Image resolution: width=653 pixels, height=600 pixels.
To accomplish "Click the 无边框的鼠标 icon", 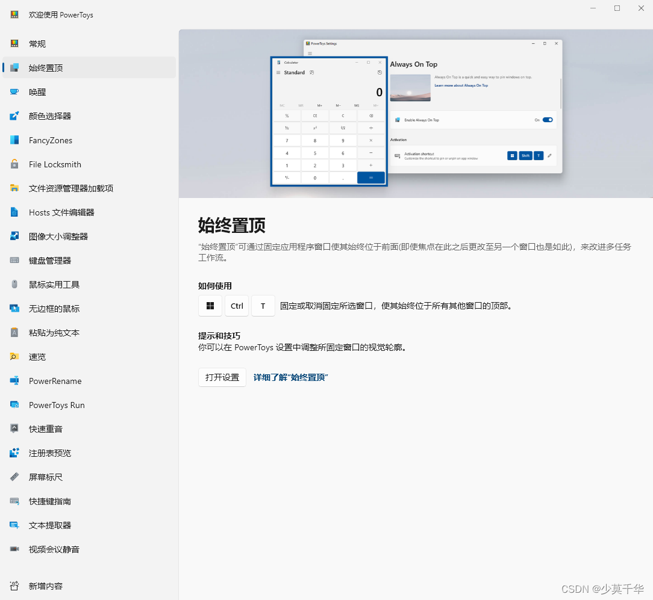I will click(14, 308).
